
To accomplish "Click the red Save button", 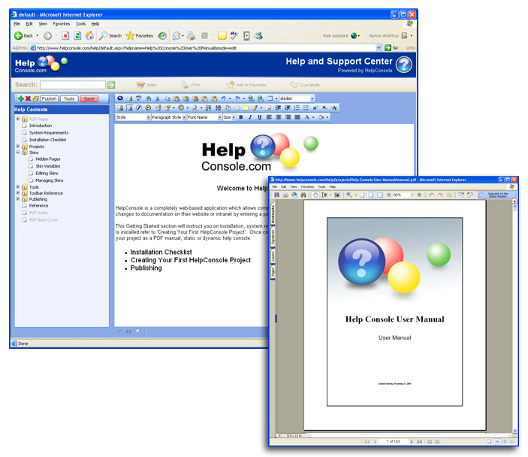I will 89,98.
